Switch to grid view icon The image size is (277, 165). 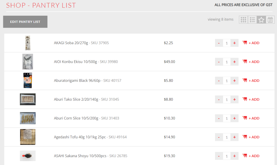(x=243, y=20)
